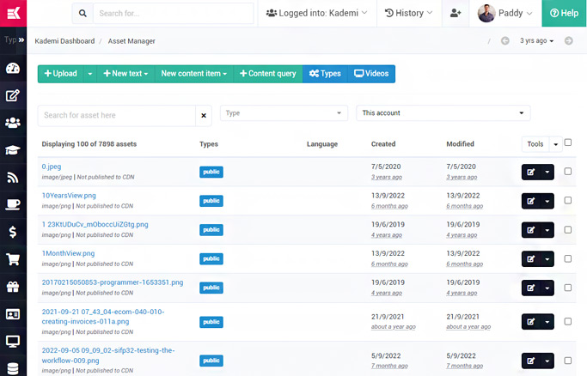Open the monitor sidebar icon

tap(13, 342)
